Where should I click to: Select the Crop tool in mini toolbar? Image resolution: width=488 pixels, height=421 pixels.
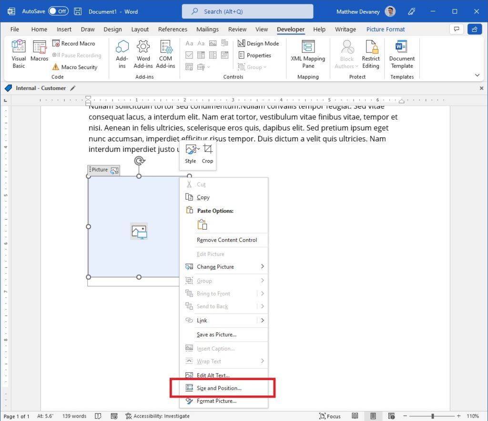[x=208, y=154]
